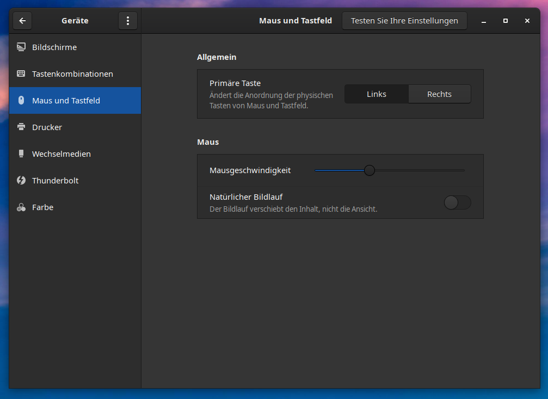The width and height of the screenshot is (548, 399).
Task: Click the Maus und Tastfeld window title
Action: 295,21
